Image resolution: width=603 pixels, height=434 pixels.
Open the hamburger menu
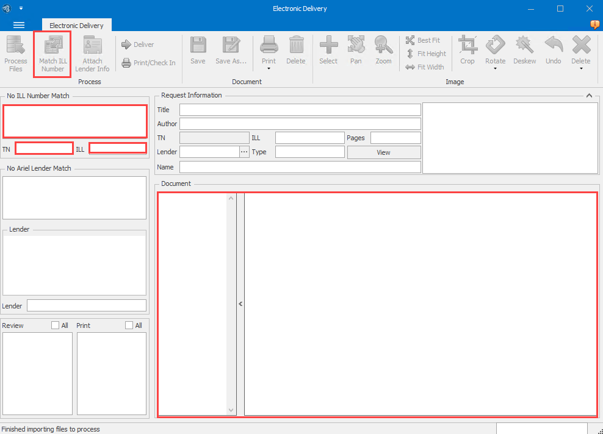pyautogui.click(x=19, y=25)
